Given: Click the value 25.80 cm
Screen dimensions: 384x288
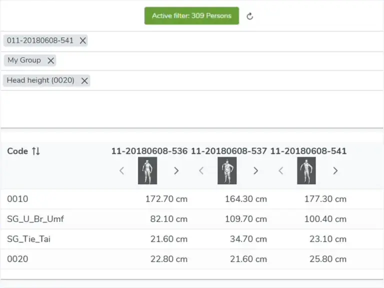Looking at the screenshot, I should pyautogui.click(x=328, y=259).
